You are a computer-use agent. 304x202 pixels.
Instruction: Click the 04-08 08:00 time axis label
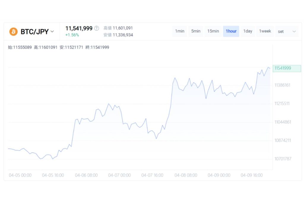(x=186, y=175)
